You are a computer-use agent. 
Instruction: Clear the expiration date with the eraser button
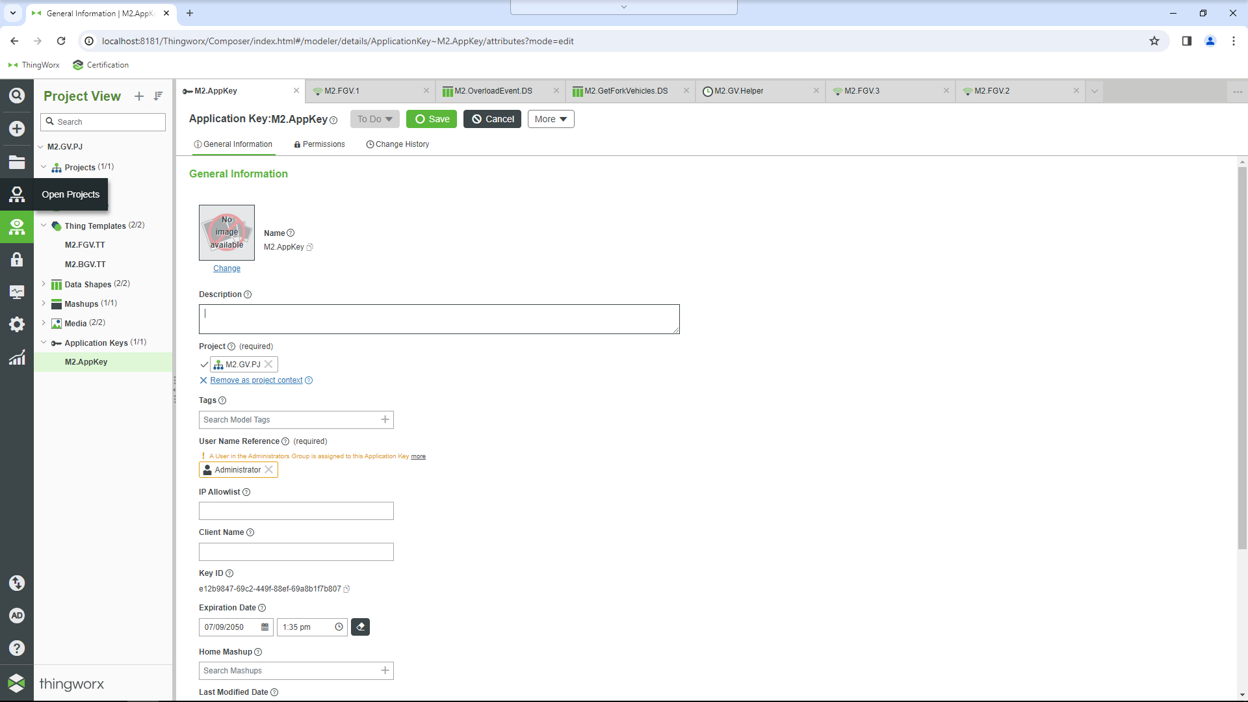[x=360, y=627]
